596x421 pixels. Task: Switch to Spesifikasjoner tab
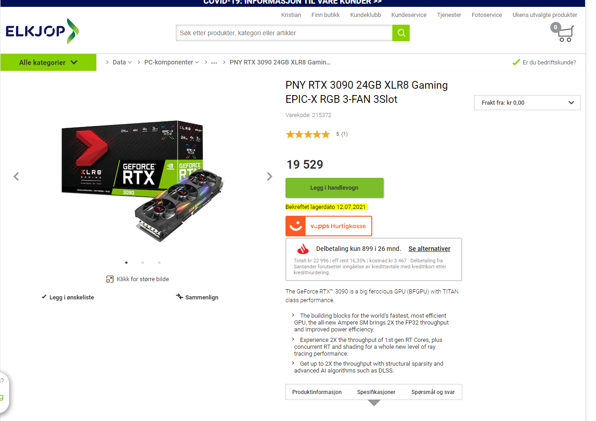[376, 392]
